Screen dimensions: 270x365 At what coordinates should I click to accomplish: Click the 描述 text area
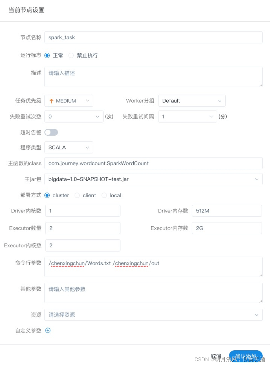pyautogui.click(x=154, y=77)
